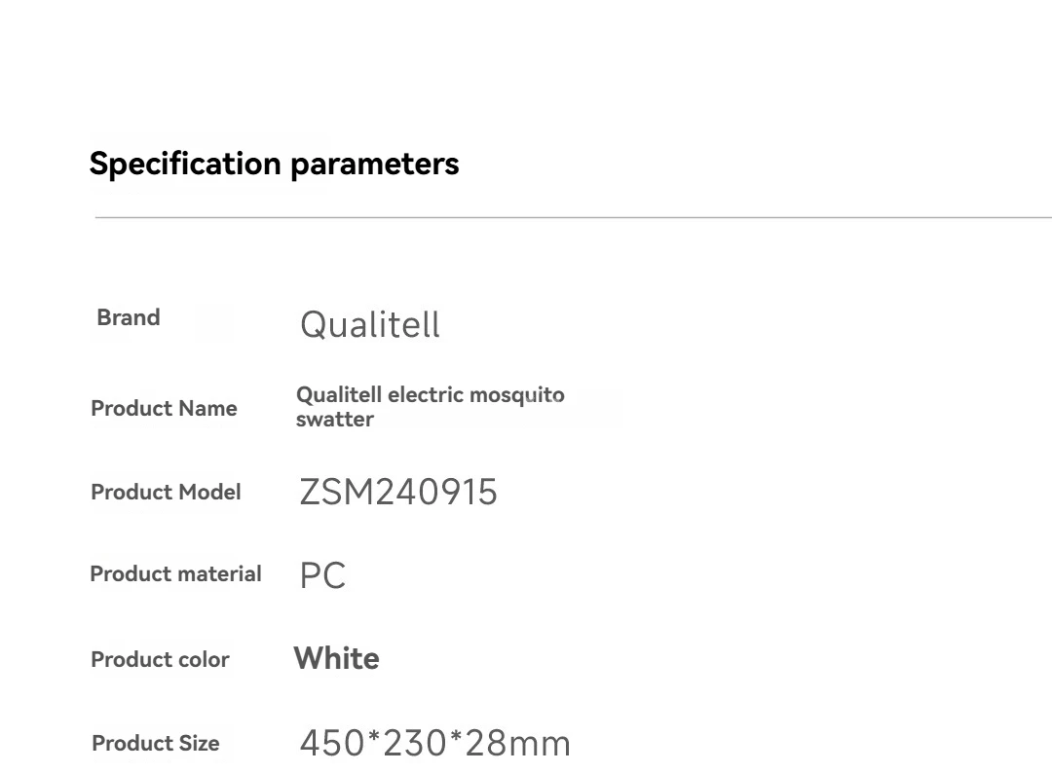Viewport: 1052px width, 773px height.
Task: Click the ZSM240915 model number
Action: click(x=397, y=492)
